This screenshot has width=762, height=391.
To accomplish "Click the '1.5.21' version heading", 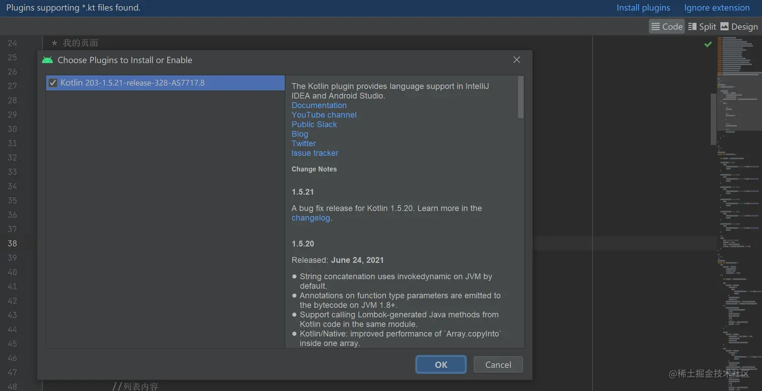I will click(303, 192).
